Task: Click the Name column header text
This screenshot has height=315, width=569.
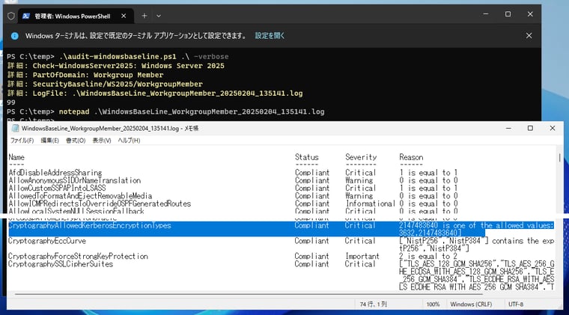Action: click(x=16, y=157)
